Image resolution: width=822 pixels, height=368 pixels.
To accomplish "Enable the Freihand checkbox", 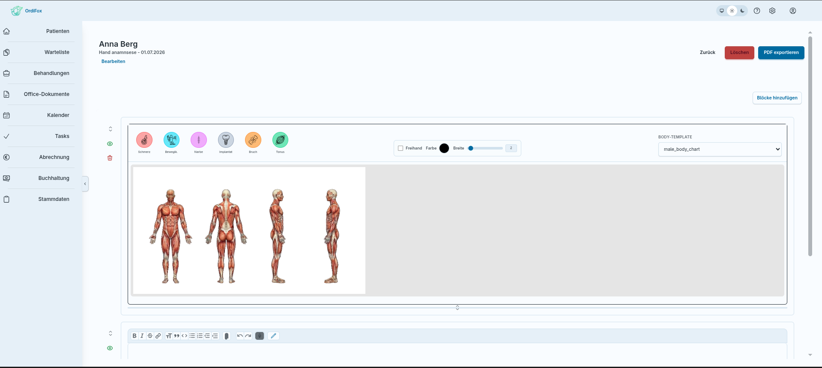I will pos(401,148).
